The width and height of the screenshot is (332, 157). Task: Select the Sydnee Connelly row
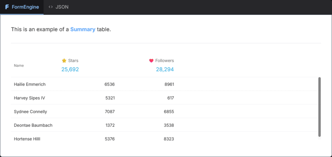pos(165,111)
